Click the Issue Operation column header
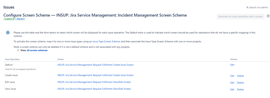Viewport: 270px width, 98px height. point(12,59)
